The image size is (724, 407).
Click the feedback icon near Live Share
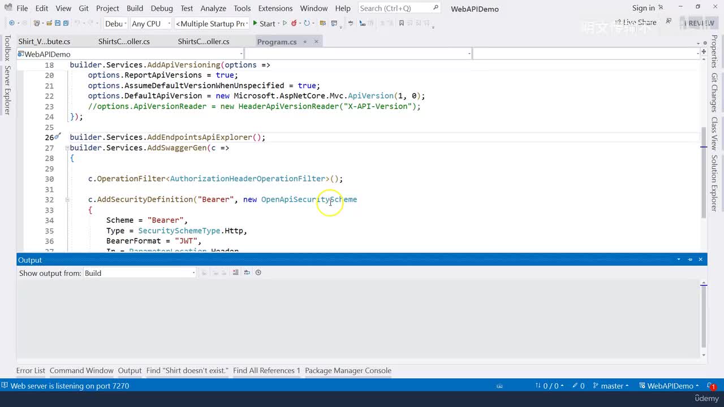[669, 21]
